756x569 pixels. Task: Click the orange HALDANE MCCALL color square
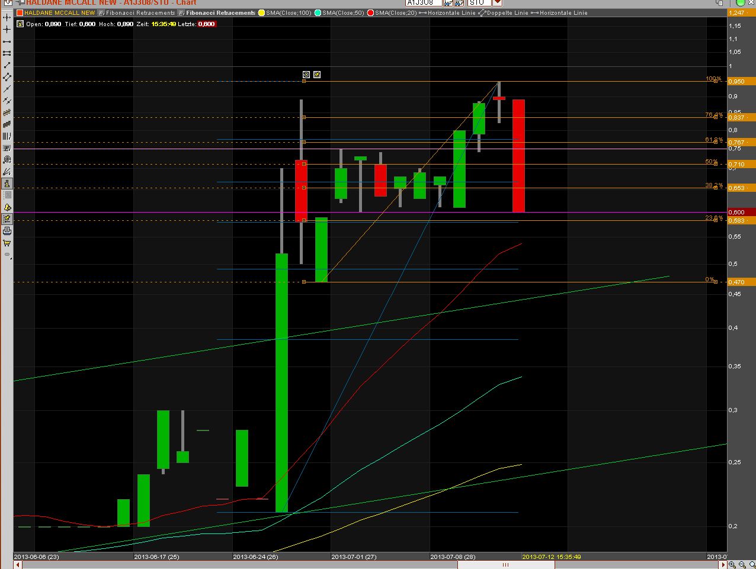point(20,12)
